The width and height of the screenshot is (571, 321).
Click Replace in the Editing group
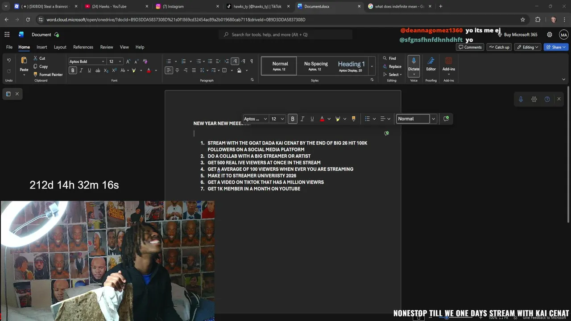click(392, 66)
